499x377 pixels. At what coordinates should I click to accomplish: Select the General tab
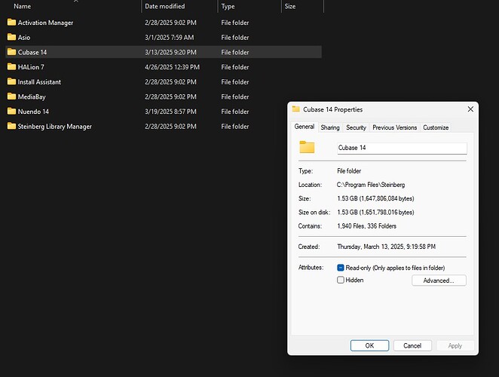pyautogui.click(x=305, y=127)
